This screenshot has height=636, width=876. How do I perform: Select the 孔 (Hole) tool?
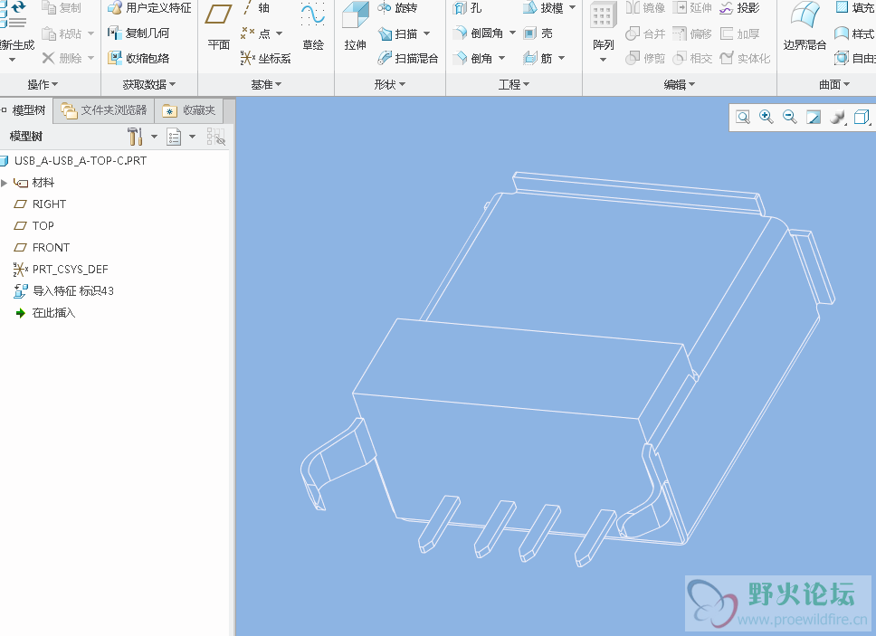467,8
